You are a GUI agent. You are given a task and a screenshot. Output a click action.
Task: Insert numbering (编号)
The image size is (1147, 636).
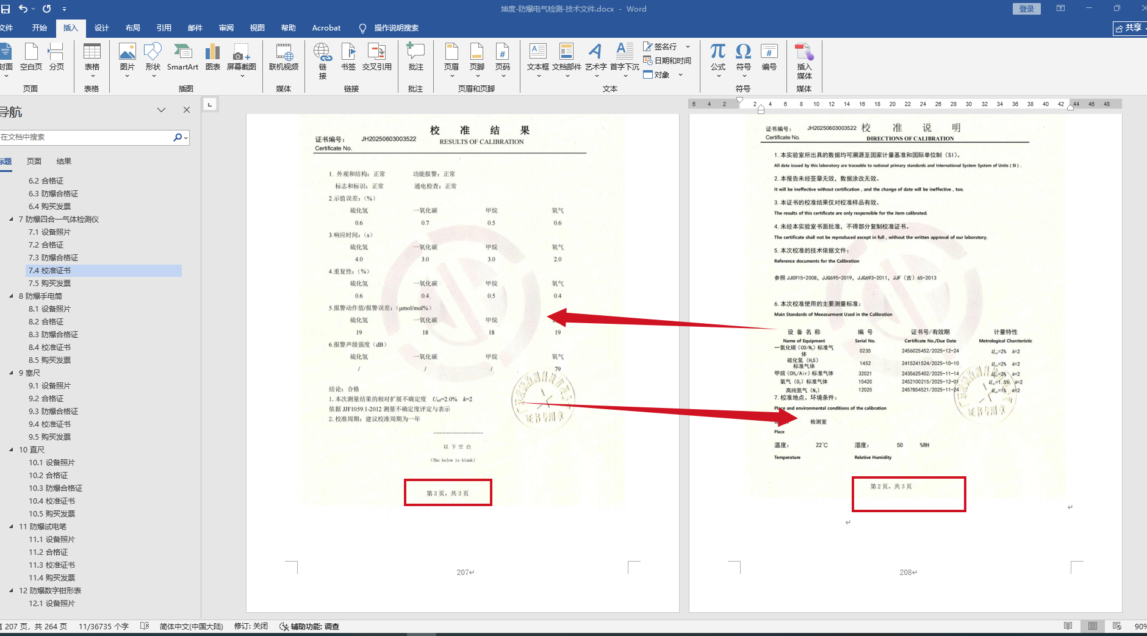click(769, 58)
